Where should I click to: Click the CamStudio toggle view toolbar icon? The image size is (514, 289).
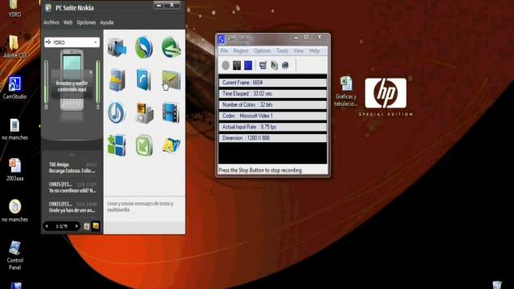263,66
